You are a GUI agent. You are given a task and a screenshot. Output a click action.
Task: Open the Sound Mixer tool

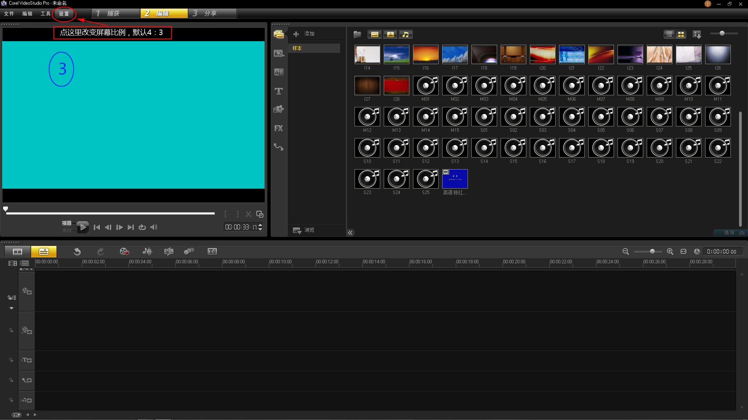(x=147, y=252)
